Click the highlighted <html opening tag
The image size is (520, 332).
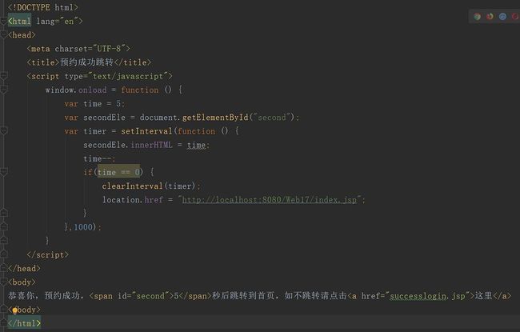coord(19,22)
